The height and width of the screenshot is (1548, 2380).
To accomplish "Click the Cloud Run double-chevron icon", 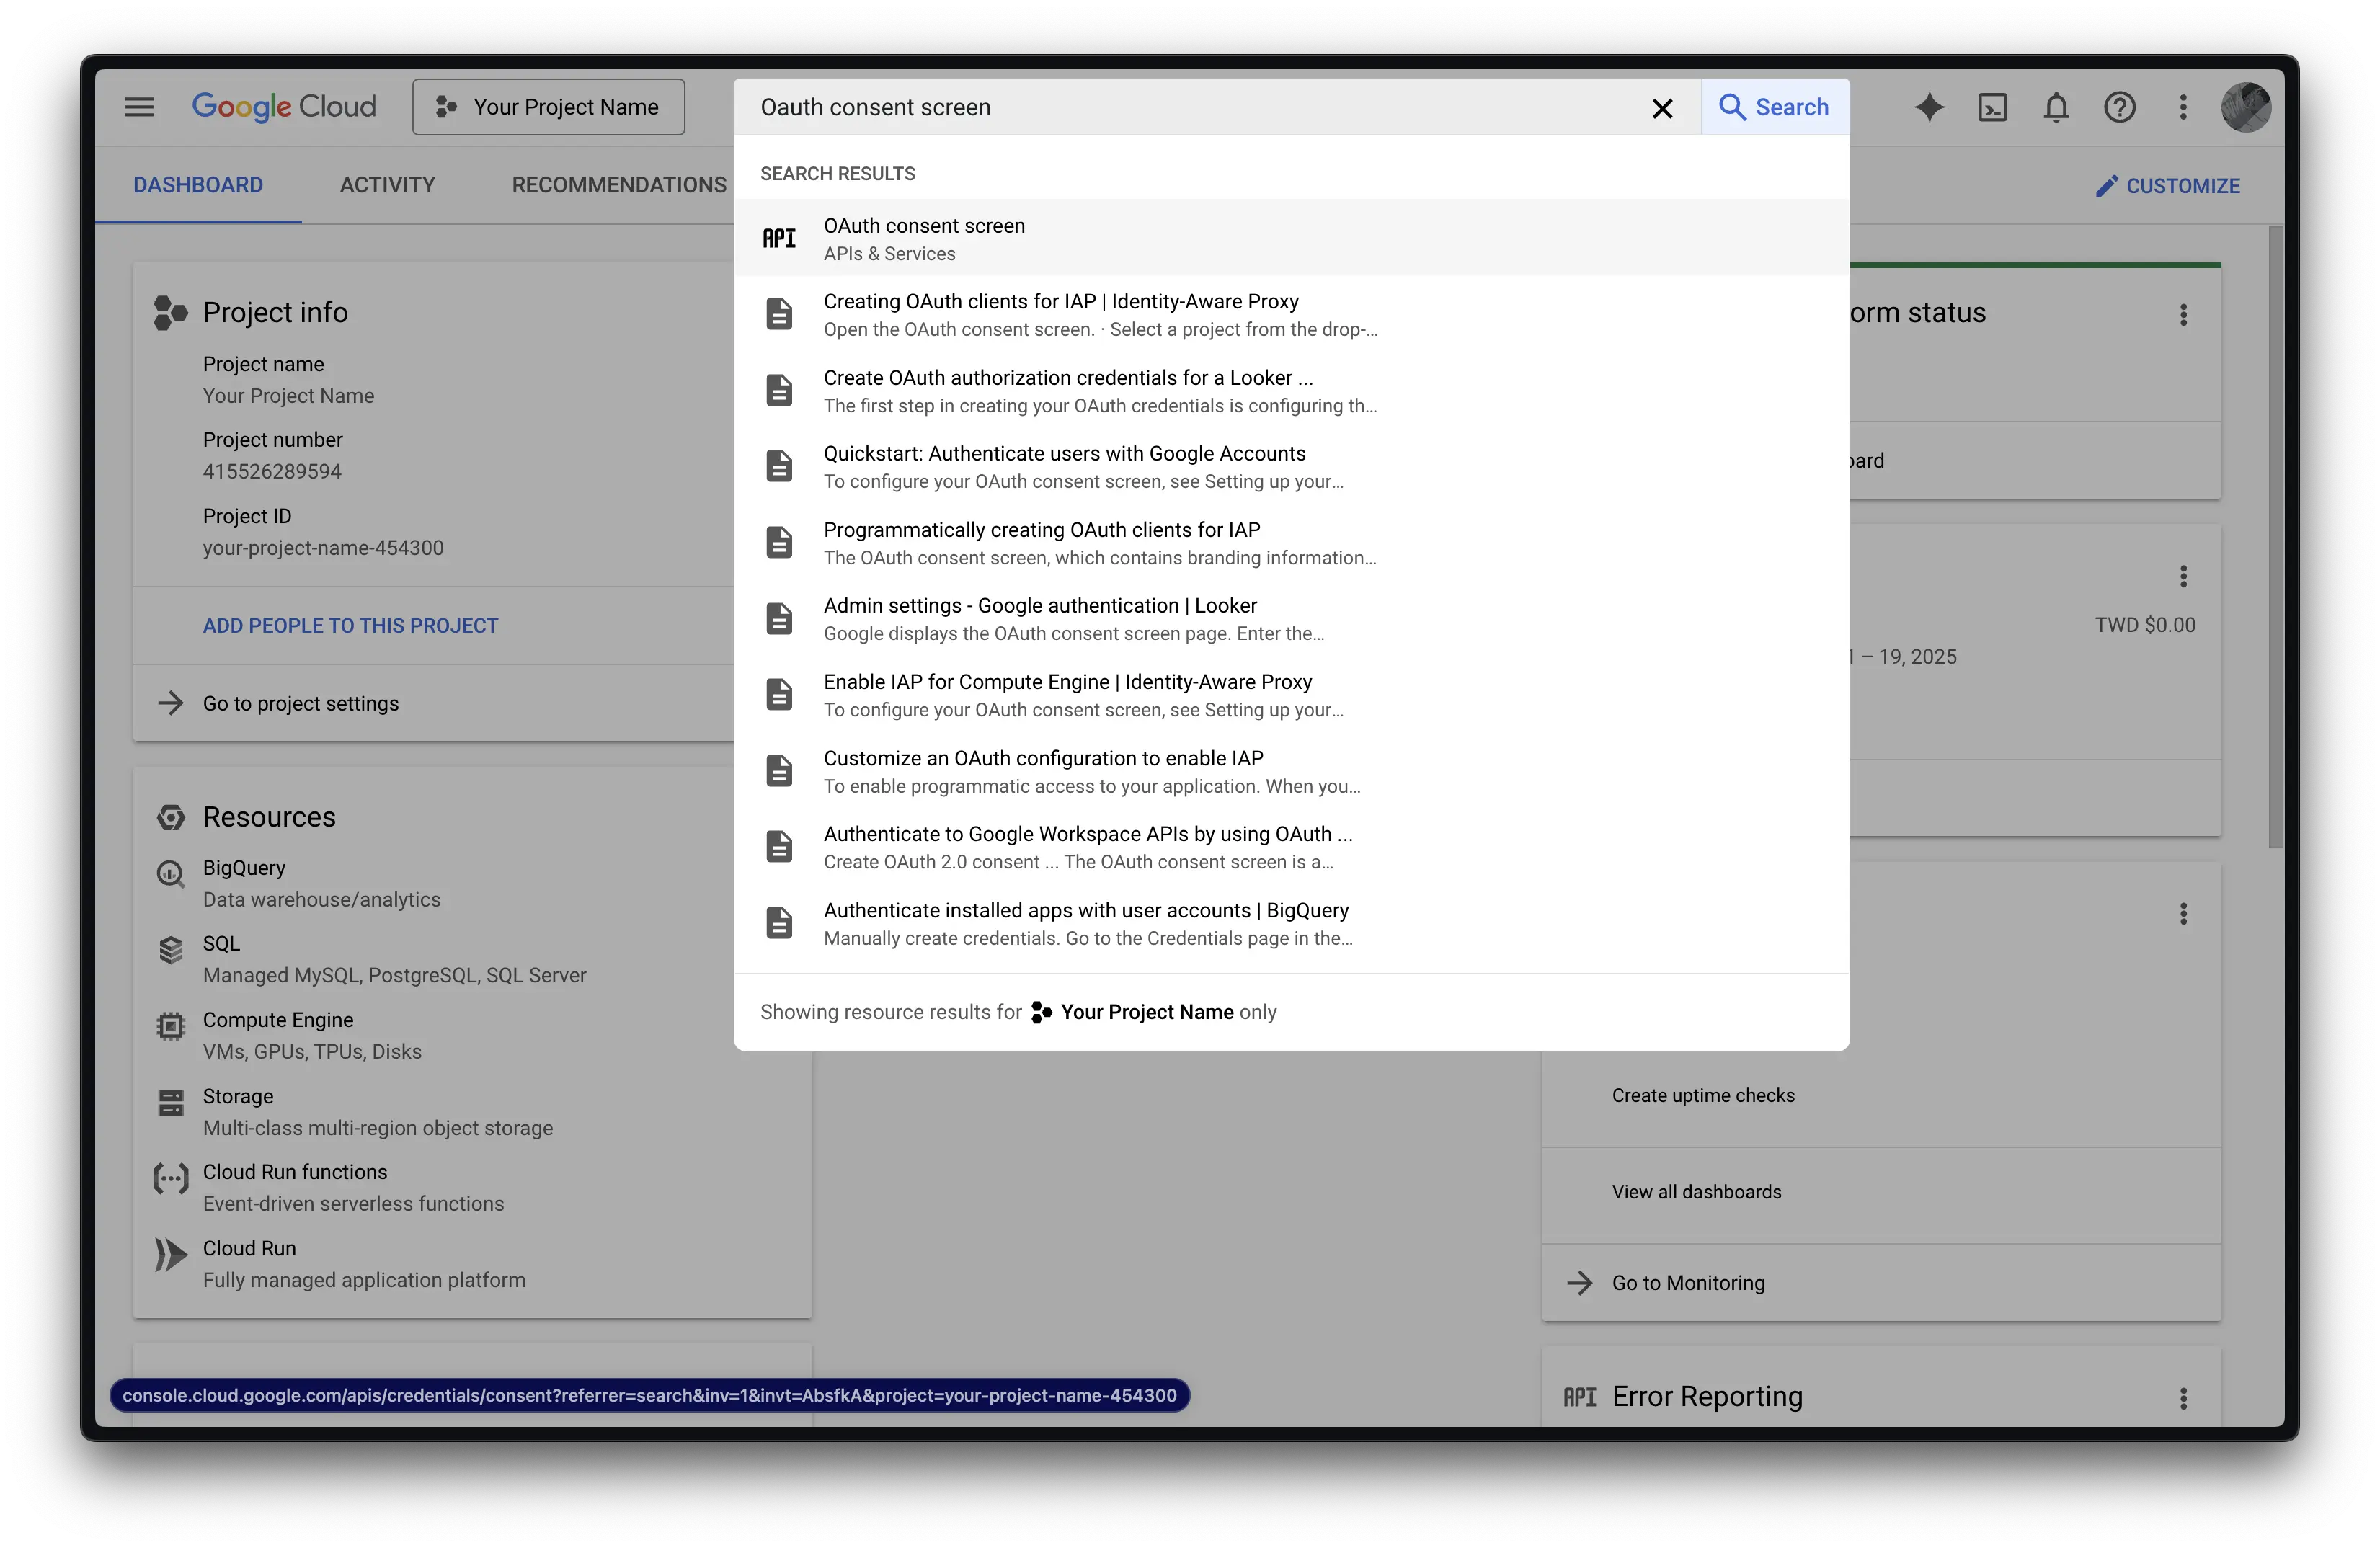I will coord(171,1254).
